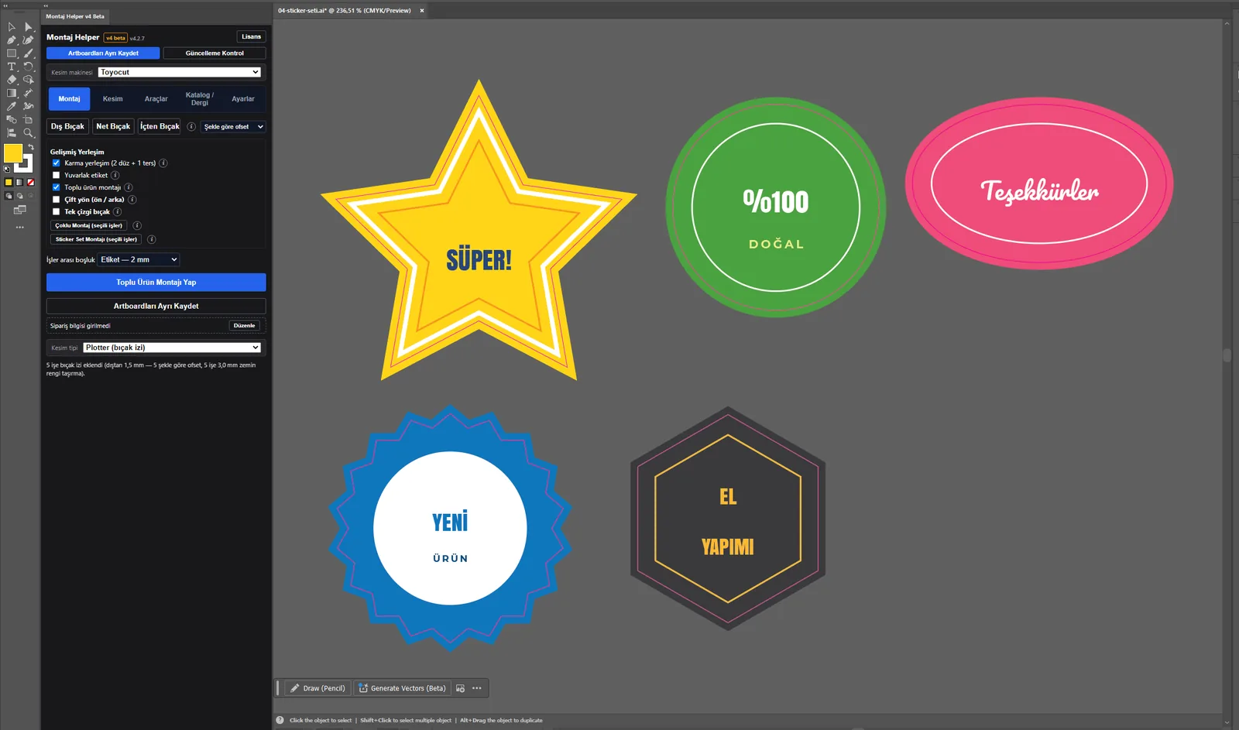Click the Dış Bıçak button
Screen dimensions: 1239x730
(x=67, y=126)
